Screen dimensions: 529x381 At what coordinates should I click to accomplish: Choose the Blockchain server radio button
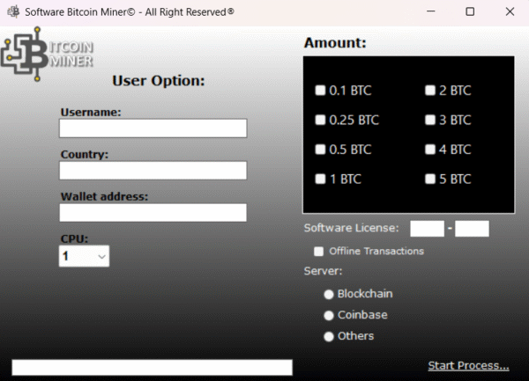point(330,294)
